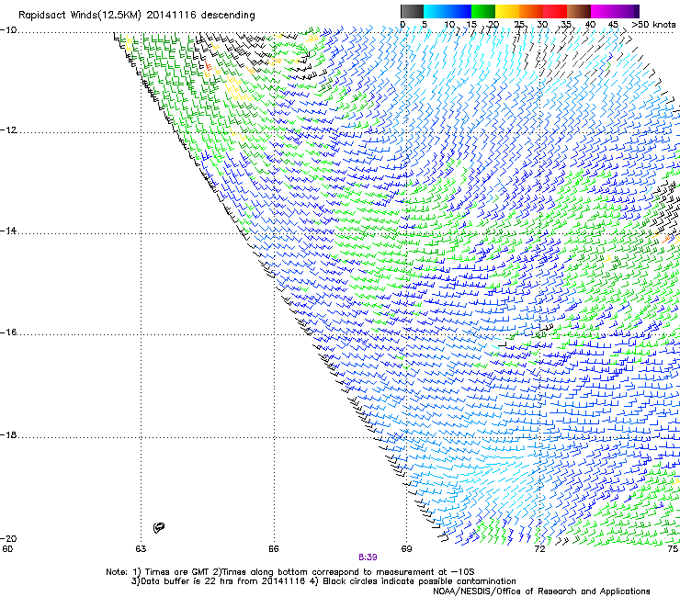Click the -12 latitude axis label

point(8,130)
